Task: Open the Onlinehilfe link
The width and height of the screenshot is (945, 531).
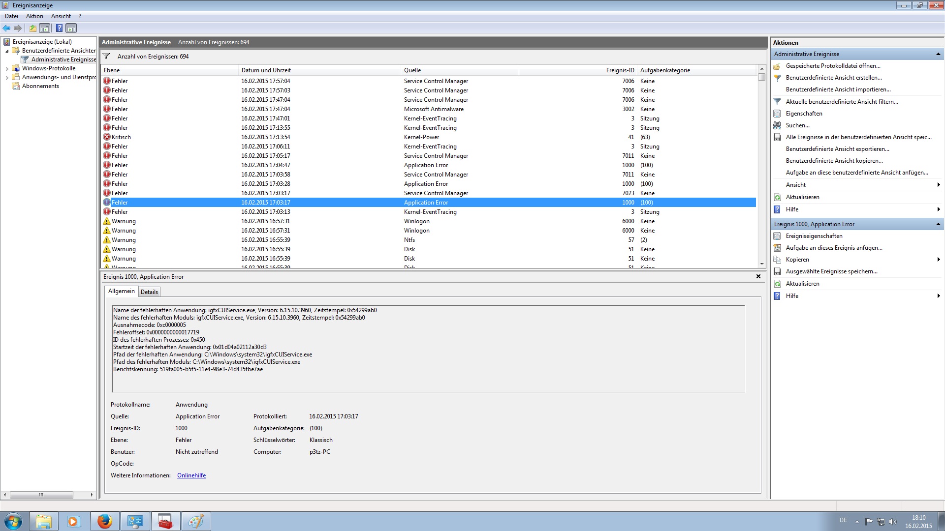Action: pyautogui.click(x=191, y=475)
